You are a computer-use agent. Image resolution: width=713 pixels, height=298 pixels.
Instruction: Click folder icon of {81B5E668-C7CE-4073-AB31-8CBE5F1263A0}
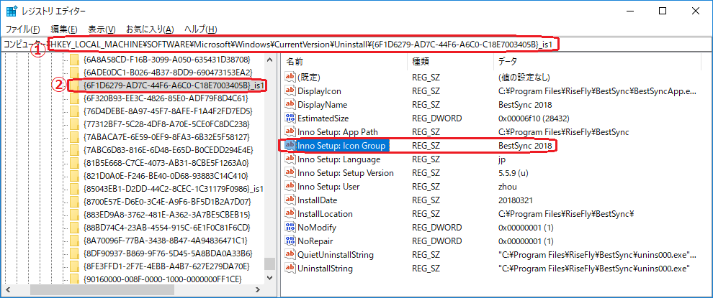click(75, 162)
